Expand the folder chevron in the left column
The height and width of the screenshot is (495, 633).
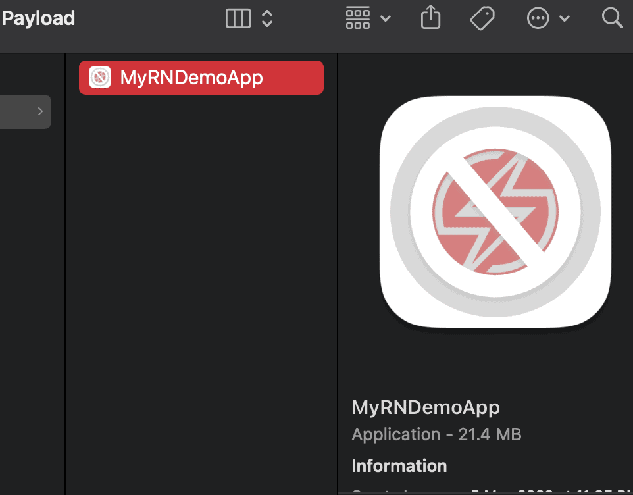pos(40,111)
